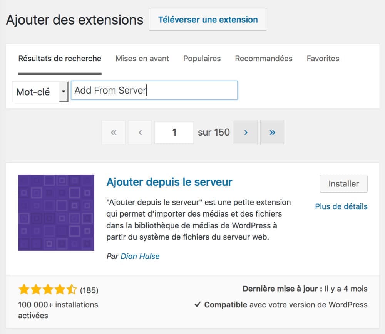This screenshot has height=334, width=385.
Task: Open the Recommandées tab
Action: tap(263, 59)
